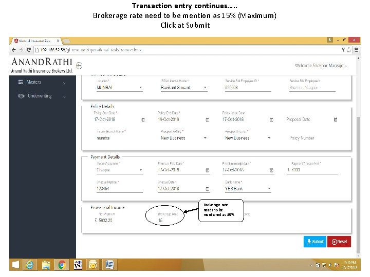Viewport: 370px width, 277px height.
Task: Click the Insurer Branch Name field mumbai
Action: click(119, 138)
